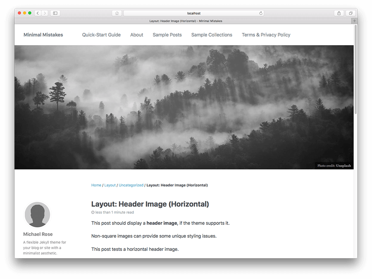The image size is (372, 279).
Task: Open the About page from the navigation
Action: 136,35
